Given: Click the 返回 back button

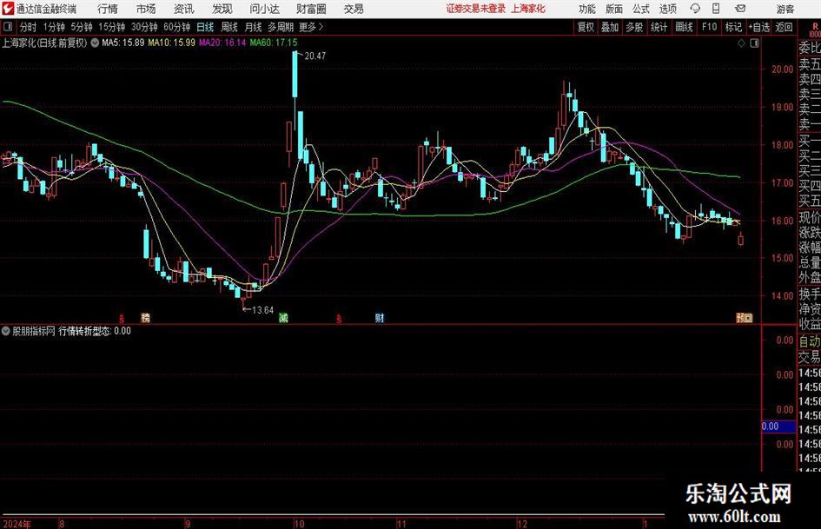Looking at the screenshot, I should 784,27.
